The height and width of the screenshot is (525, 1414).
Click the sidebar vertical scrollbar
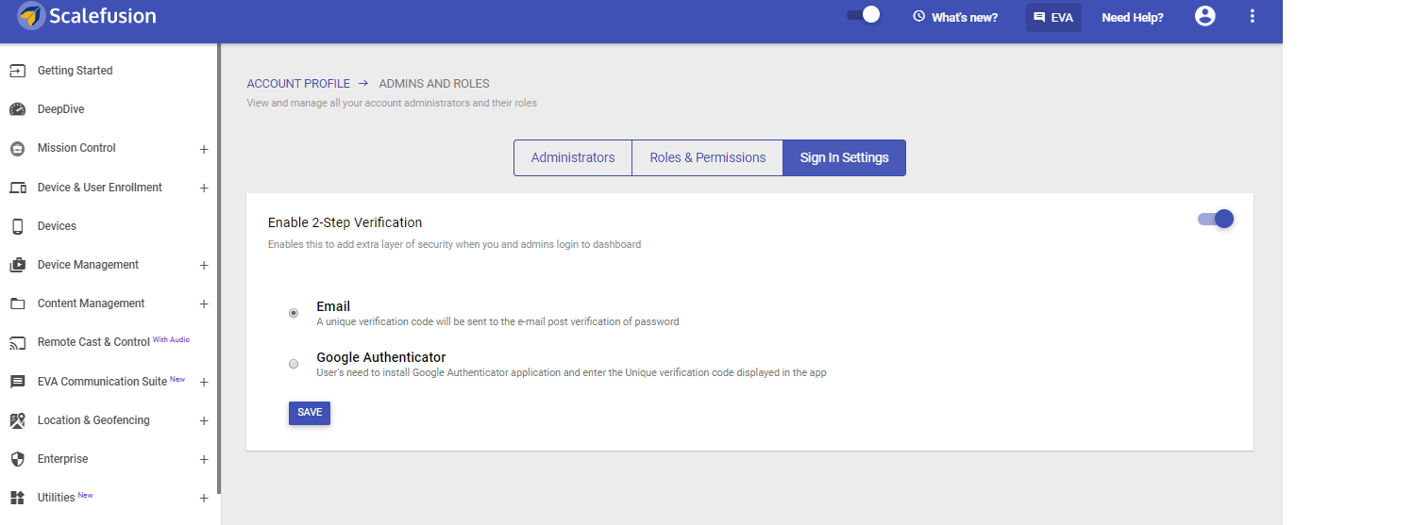tap(219, 269)
